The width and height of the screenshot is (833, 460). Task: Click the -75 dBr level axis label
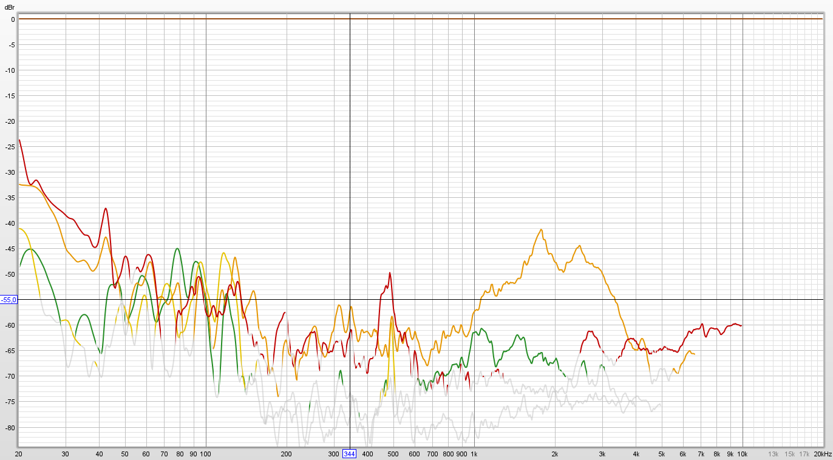click(9, 402)
